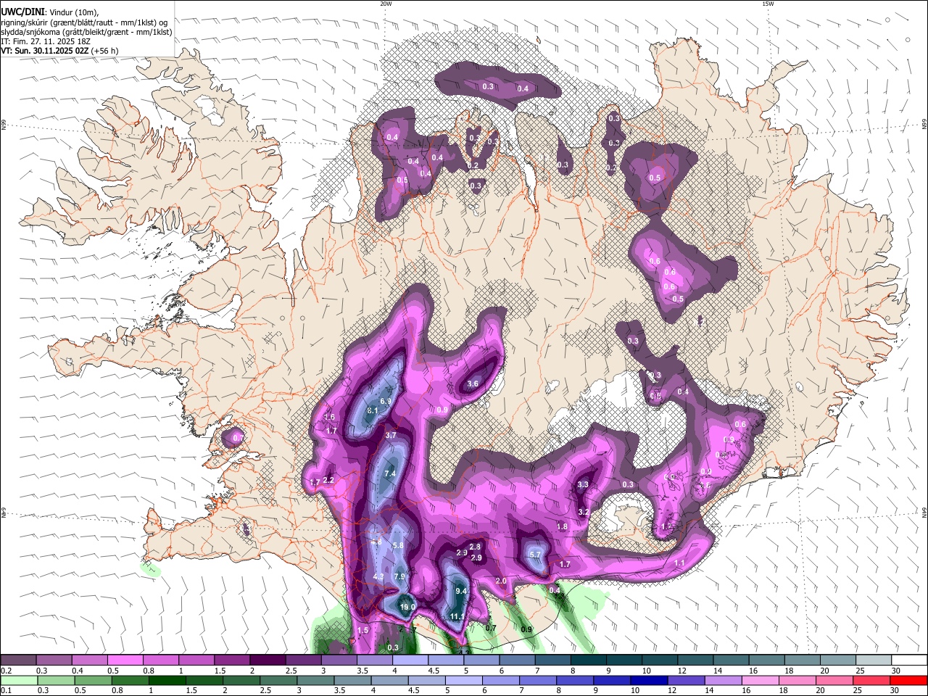Pick the pale green 0.1 swatch in lower legend

[x=19, y=681]
